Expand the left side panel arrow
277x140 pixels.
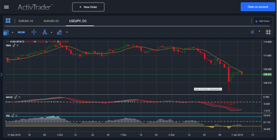point(1,75)
